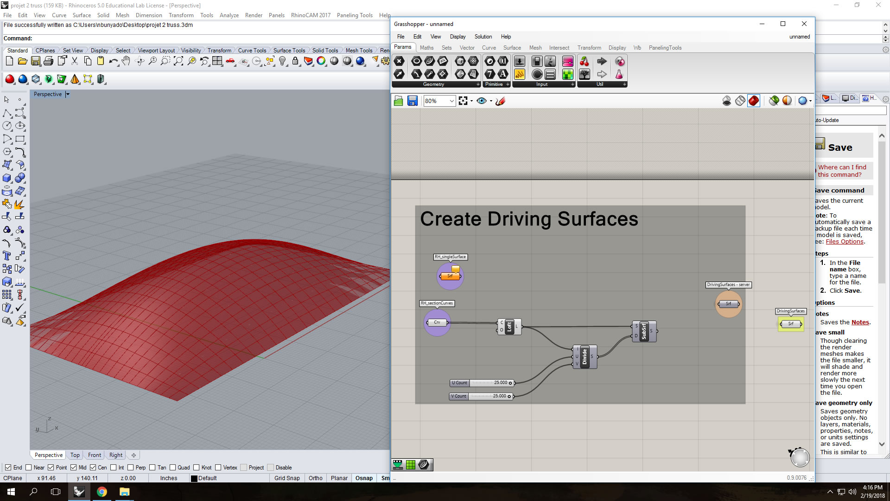Screen dimensions: 890x501
Task: Toggle the Ortho status bar button
Action: [315, 478]
